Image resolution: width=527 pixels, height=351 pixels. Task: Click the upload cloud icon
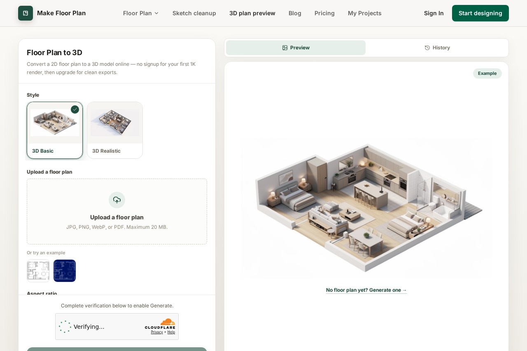[x=117, y=200]
